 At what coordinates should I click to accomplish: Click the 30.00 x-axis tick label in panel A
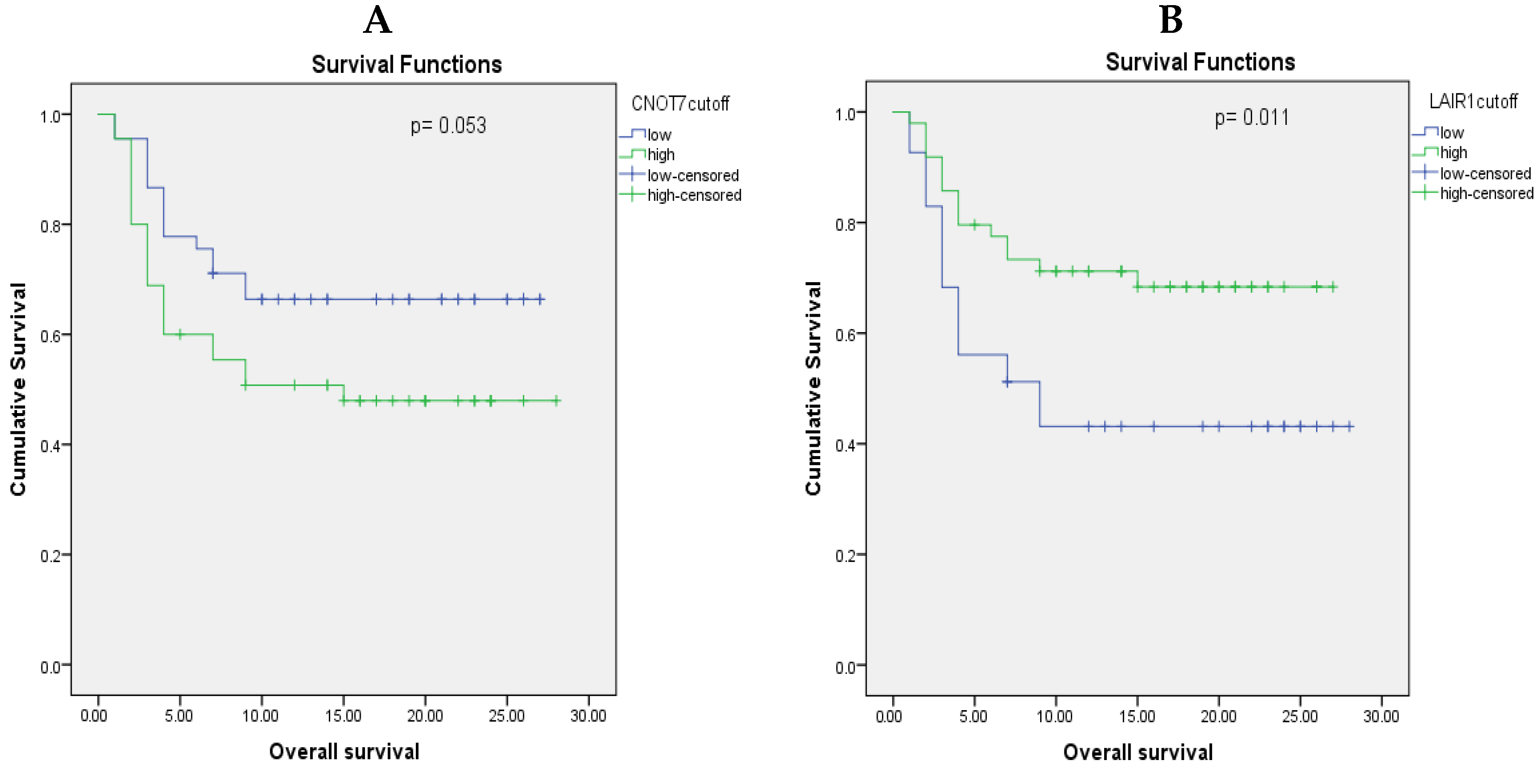588,715
